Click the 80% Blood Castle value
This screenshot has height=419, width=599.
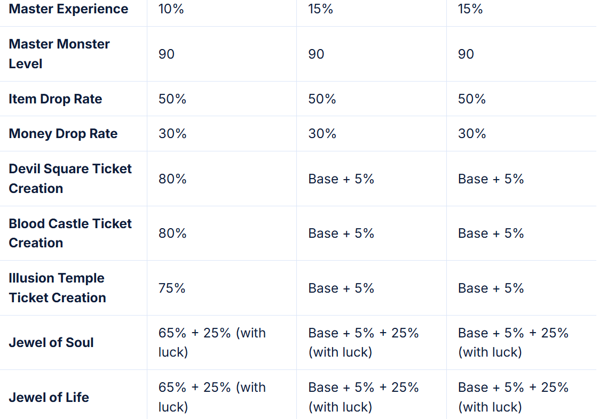pyautogui.click(x=172, y=233)
